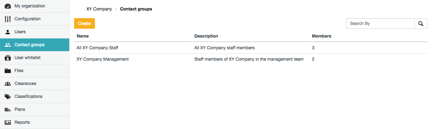Image resolution: width=432 pixels, height=129 pixels.
Task: Focus the Search By input field
Action: tap(380, 23)
